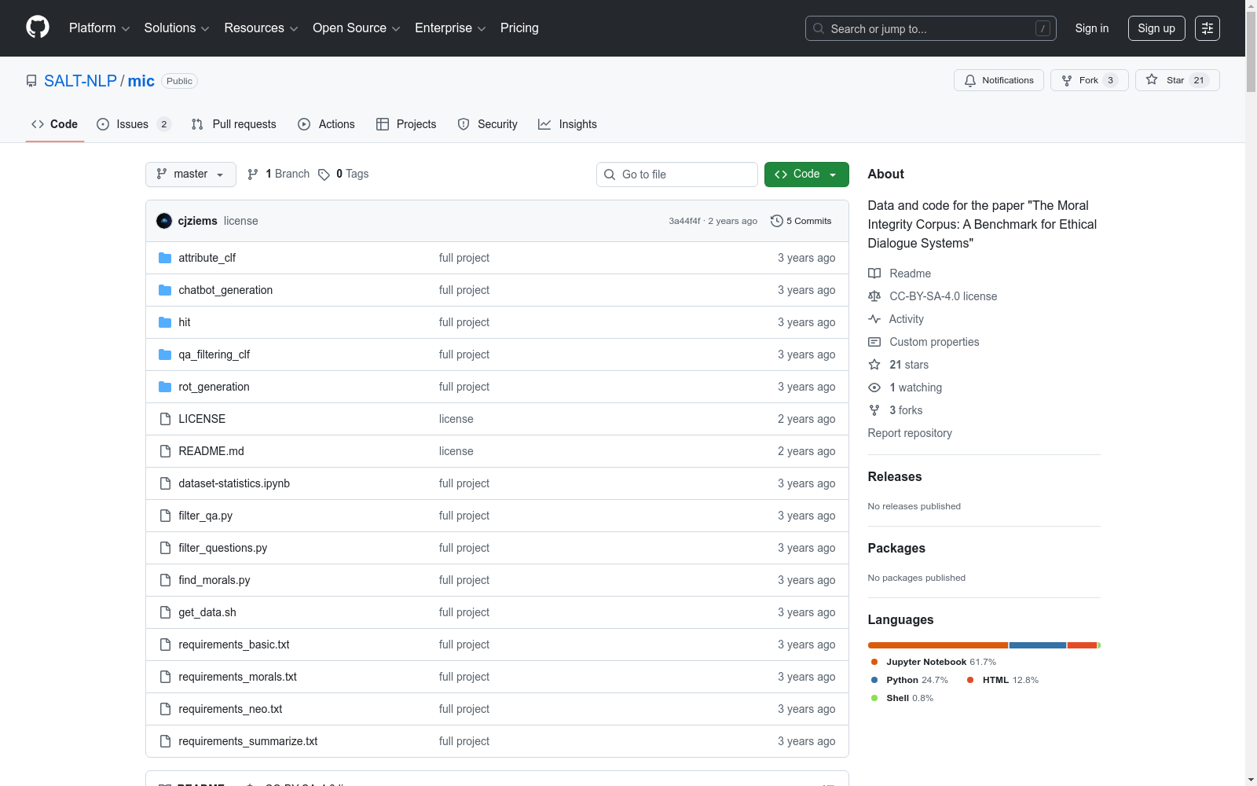
Task: Click the Sign up button
Action: click(x=1156, y=28)
